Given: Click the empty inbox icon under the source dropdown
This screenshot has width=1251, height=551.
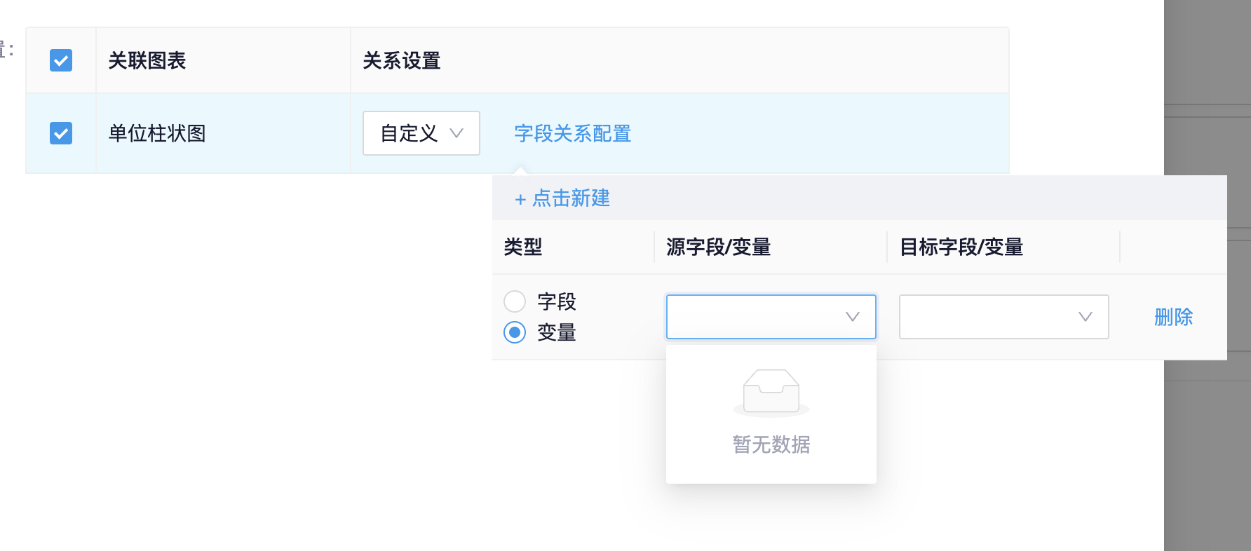Looking at the screenshot, I should pyautogui.click(x=770, y=392).
